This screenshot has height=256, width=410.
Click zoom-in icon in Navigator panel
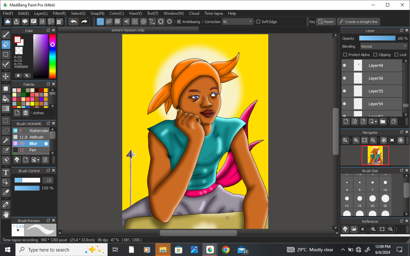point(356,140)
